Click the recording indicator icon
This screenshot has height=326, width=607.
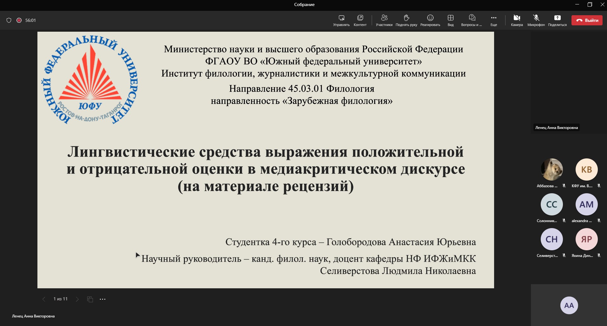[x=19, y=20]
